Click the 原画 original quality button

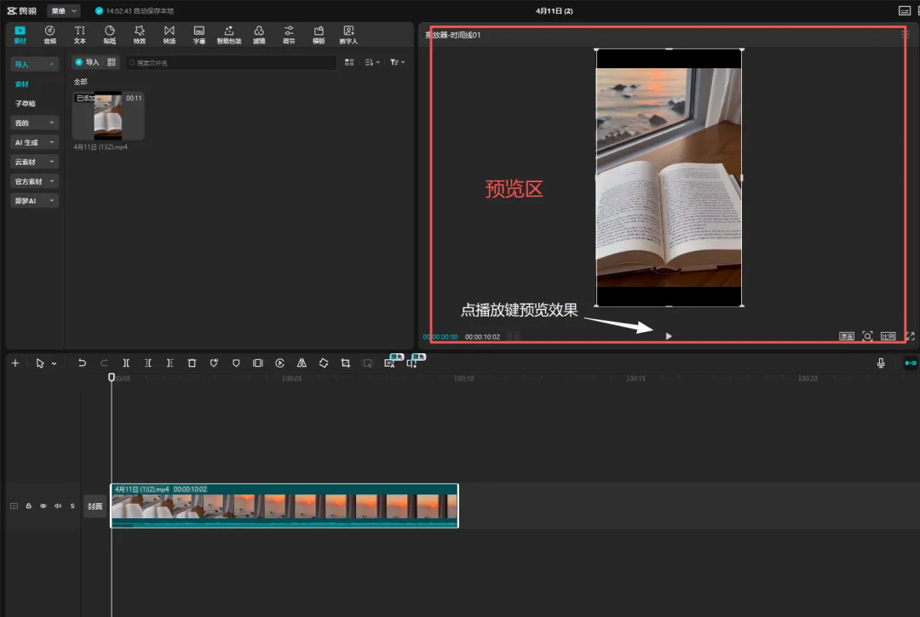point(846,336)
